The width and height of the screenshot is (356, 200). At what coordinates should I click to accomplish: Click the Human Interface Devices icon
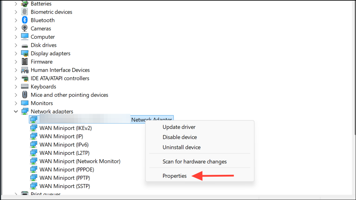[25, 70]
